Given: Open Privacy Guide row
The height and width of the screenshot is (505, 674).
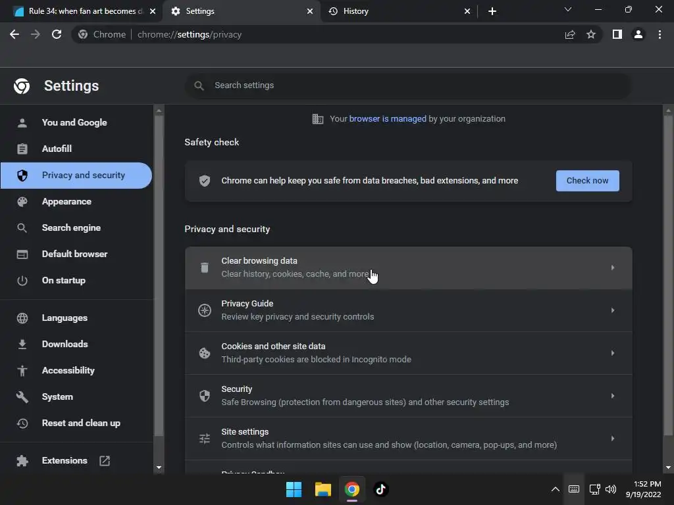Looking at the screenshot, I should (408, 310).
